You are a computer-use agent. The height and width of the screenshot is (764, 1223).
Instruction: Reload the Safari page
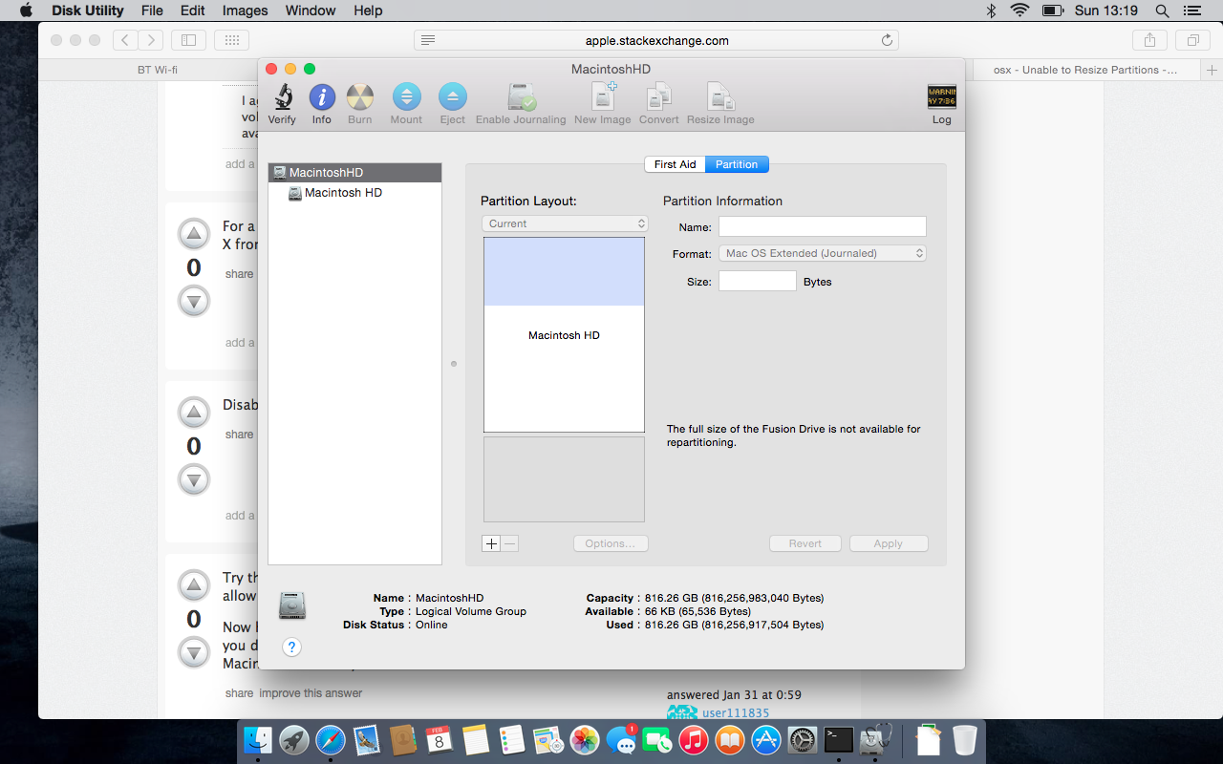tap(887, 40)
